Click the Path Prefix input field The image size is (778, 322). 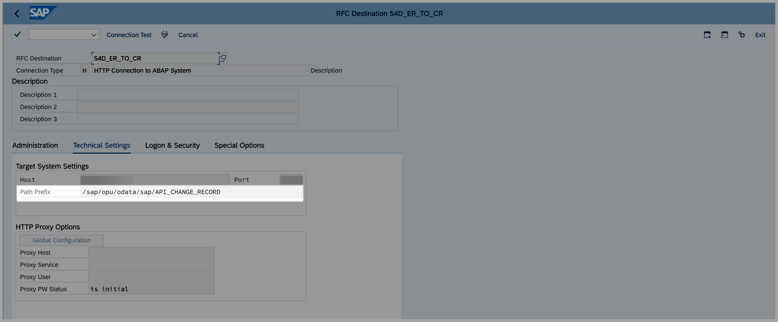click(x=191, y=192)
